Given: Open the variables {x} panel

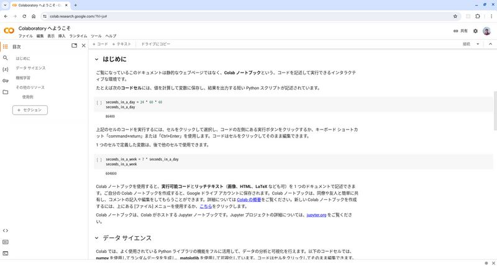Looking at the screenshot, I should click(x=6, y=69).
